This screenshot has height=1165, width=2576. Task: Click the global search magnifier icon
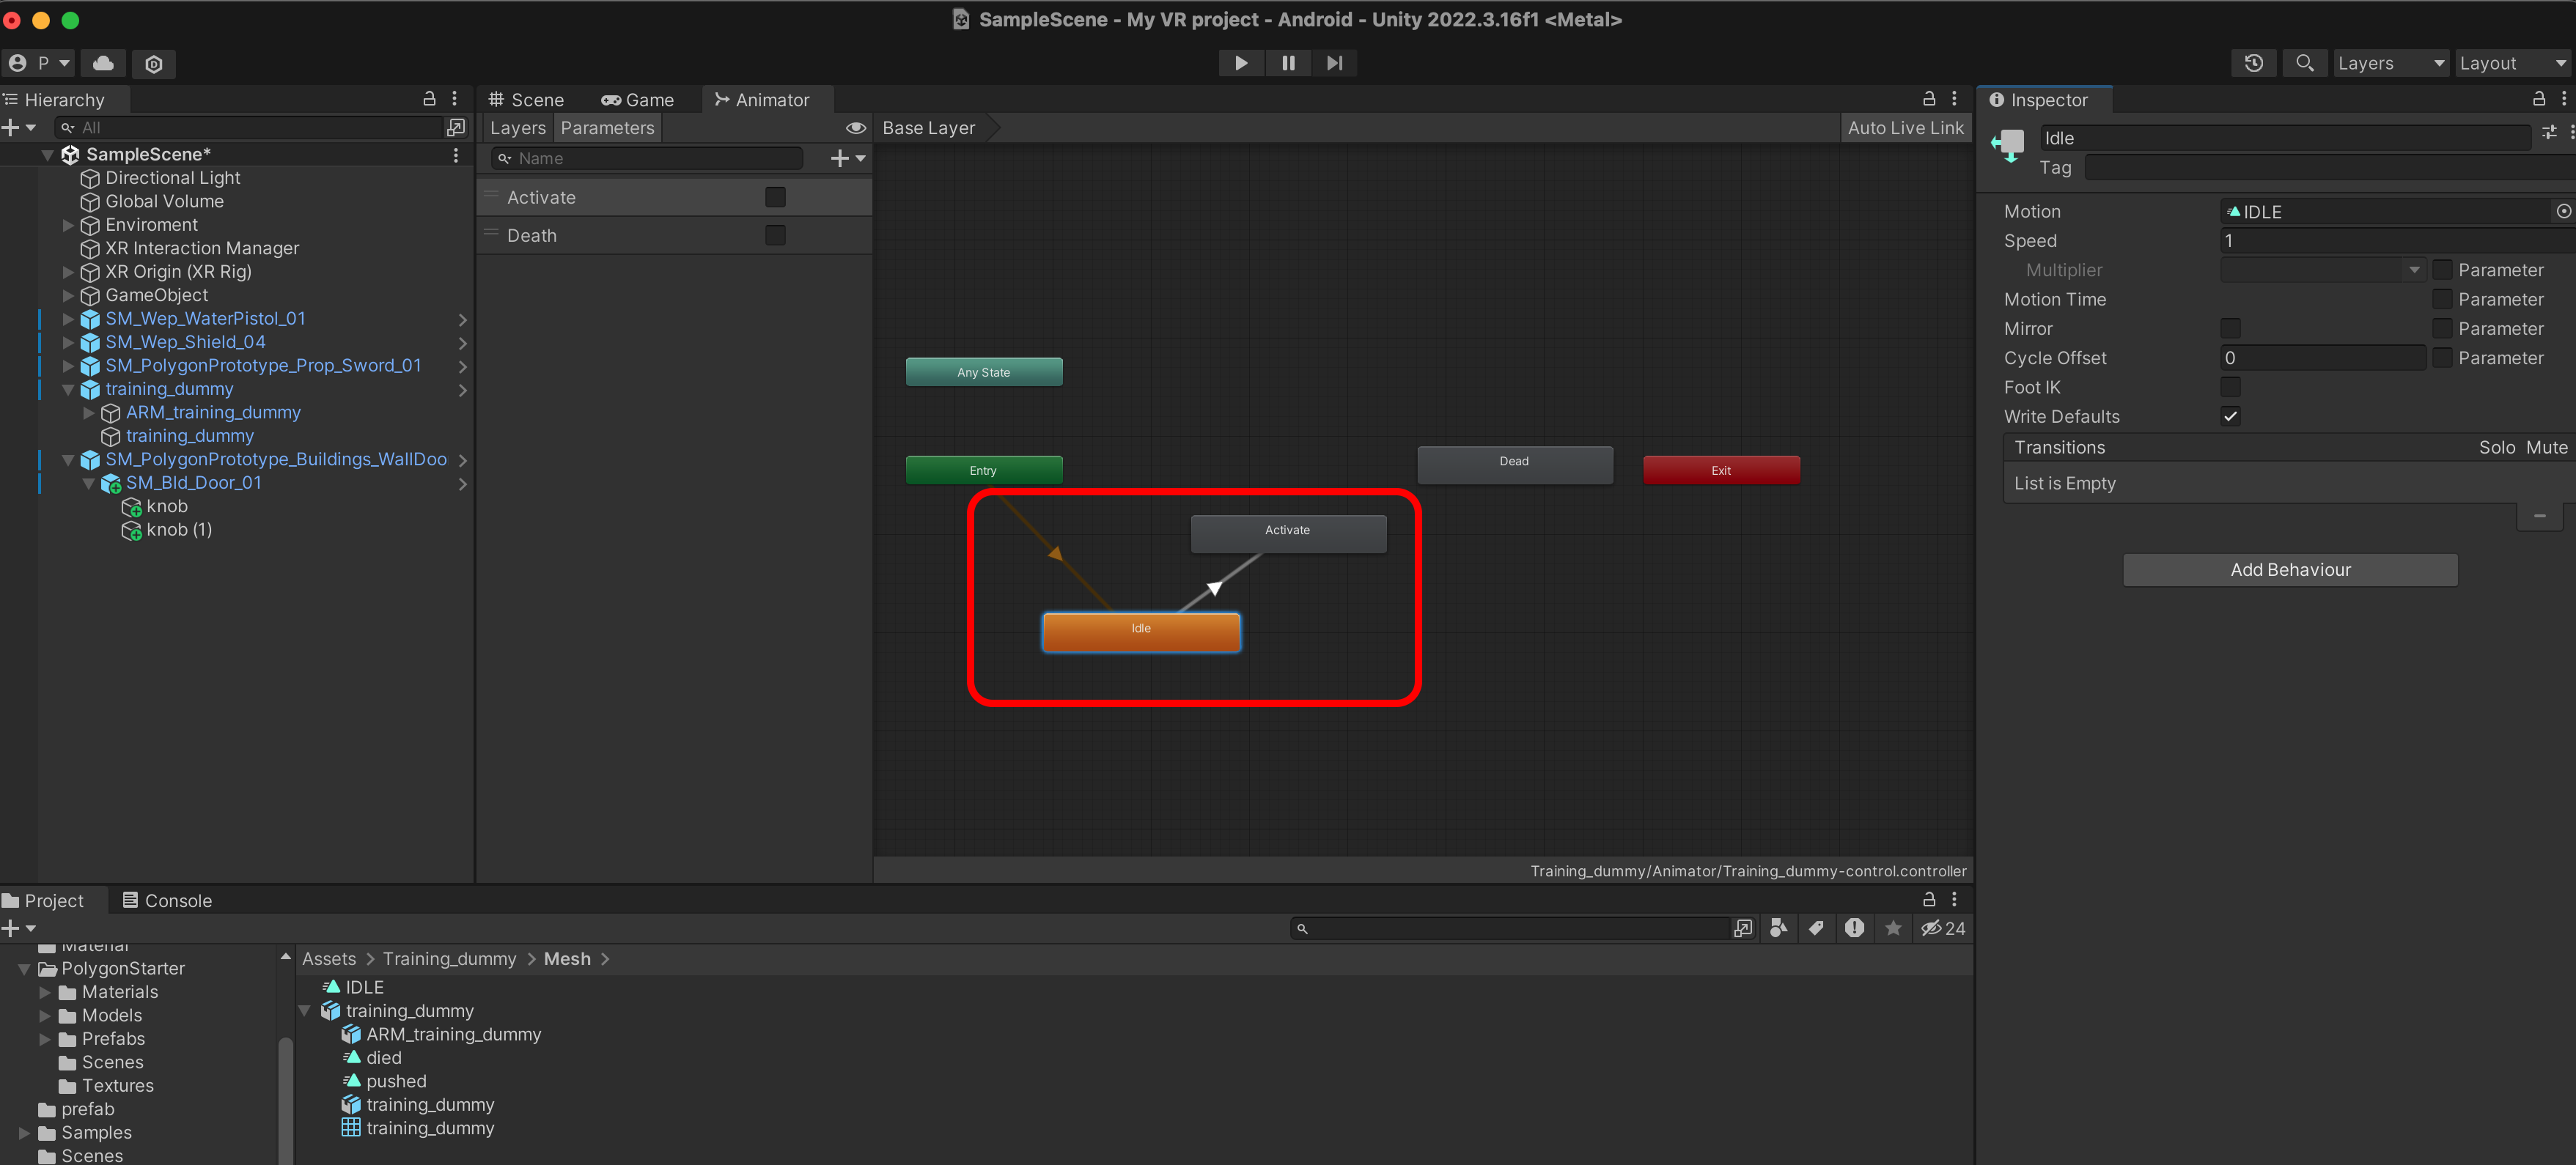point(2304,63)
